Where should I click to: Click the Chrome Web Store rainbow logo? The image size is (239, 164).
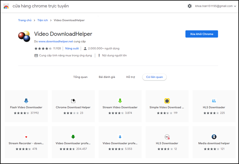click(6, 6)
